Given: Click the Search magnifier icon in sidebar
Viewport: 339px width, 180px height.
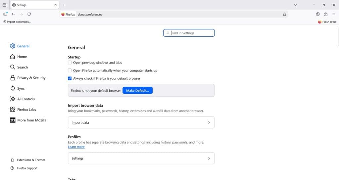Looking at the screenshot, I should pyautogui.click(x=13, y=67).
